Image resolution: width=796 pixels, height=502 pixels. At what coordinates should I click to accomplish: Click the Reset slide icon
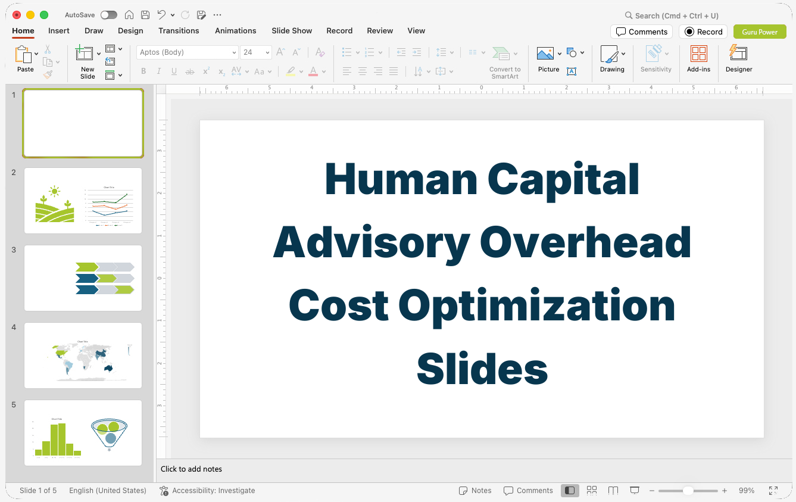coord(110,61)
